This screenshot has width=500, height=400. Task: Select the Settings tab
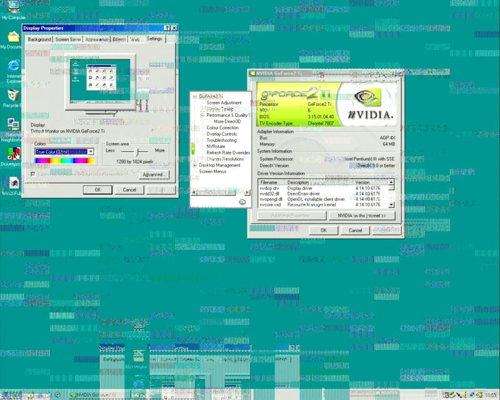click(x=154, y=39)
